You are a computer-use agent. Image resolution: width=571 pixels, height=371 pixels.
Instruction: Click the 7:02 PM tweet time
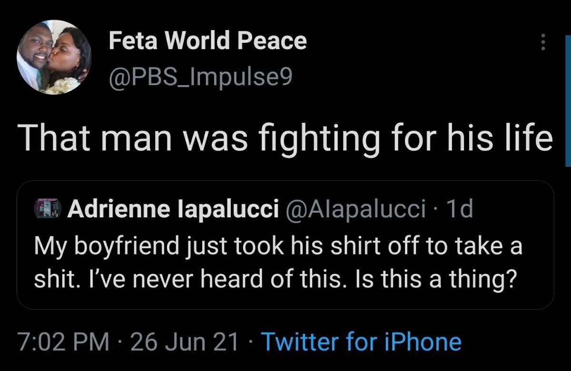(64, 342)
